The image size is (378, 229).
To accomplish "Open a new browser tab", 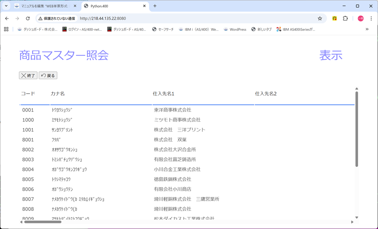I will click(155, 6).
